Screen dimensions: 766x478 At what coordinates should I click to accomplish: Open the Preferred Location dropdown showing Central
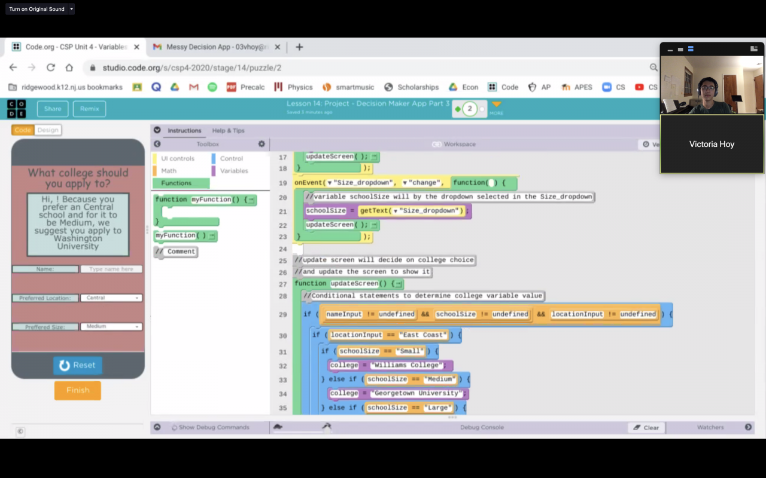[x=111, y=298]
